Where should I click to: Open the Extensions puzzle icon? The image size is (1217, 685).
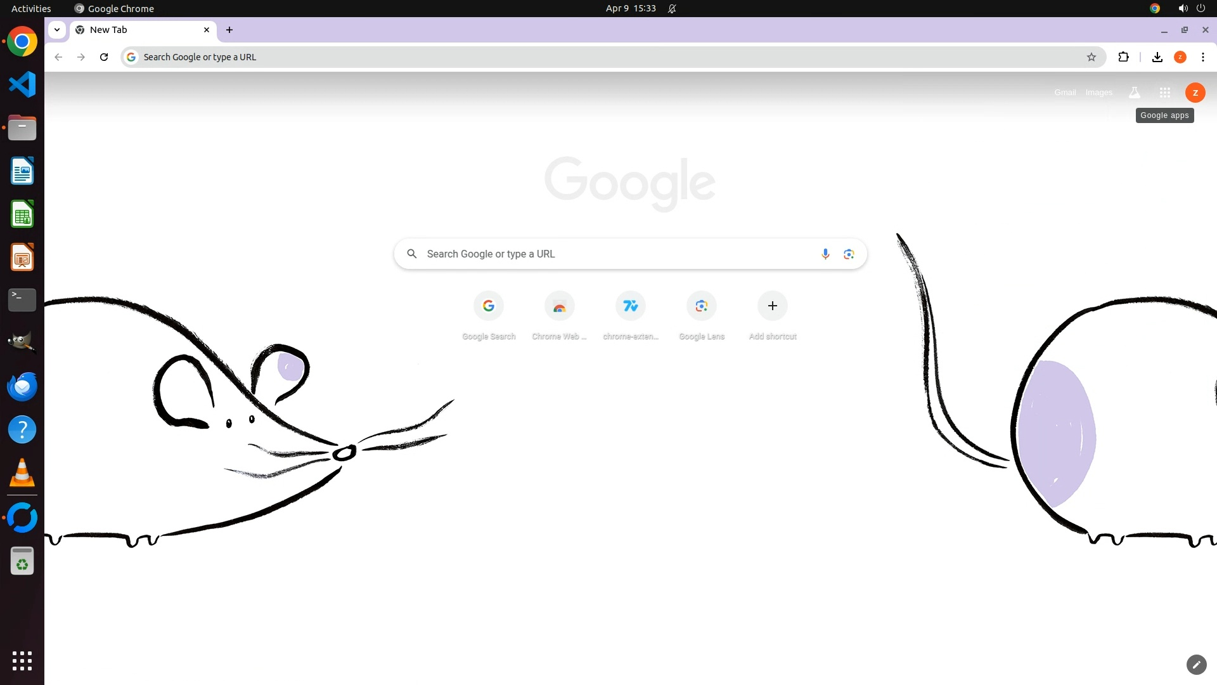[1123, 57]
